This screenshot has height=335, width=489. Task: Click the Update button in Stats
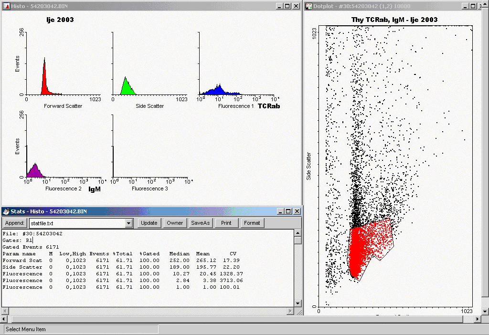pos(149,223)
